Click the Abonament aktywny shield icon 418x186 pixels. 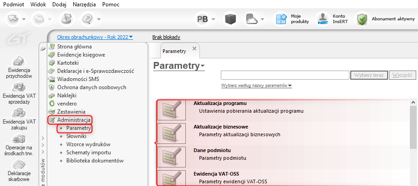tap(362, 19)
